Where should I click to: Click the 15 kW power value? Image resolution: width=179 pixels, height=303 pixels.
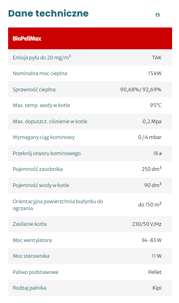(x=155, y=74)
